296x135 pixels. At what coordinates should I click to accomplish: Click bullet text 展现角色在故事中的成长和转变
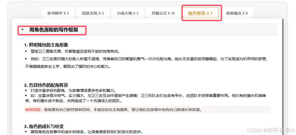click(x=86, y=131)
